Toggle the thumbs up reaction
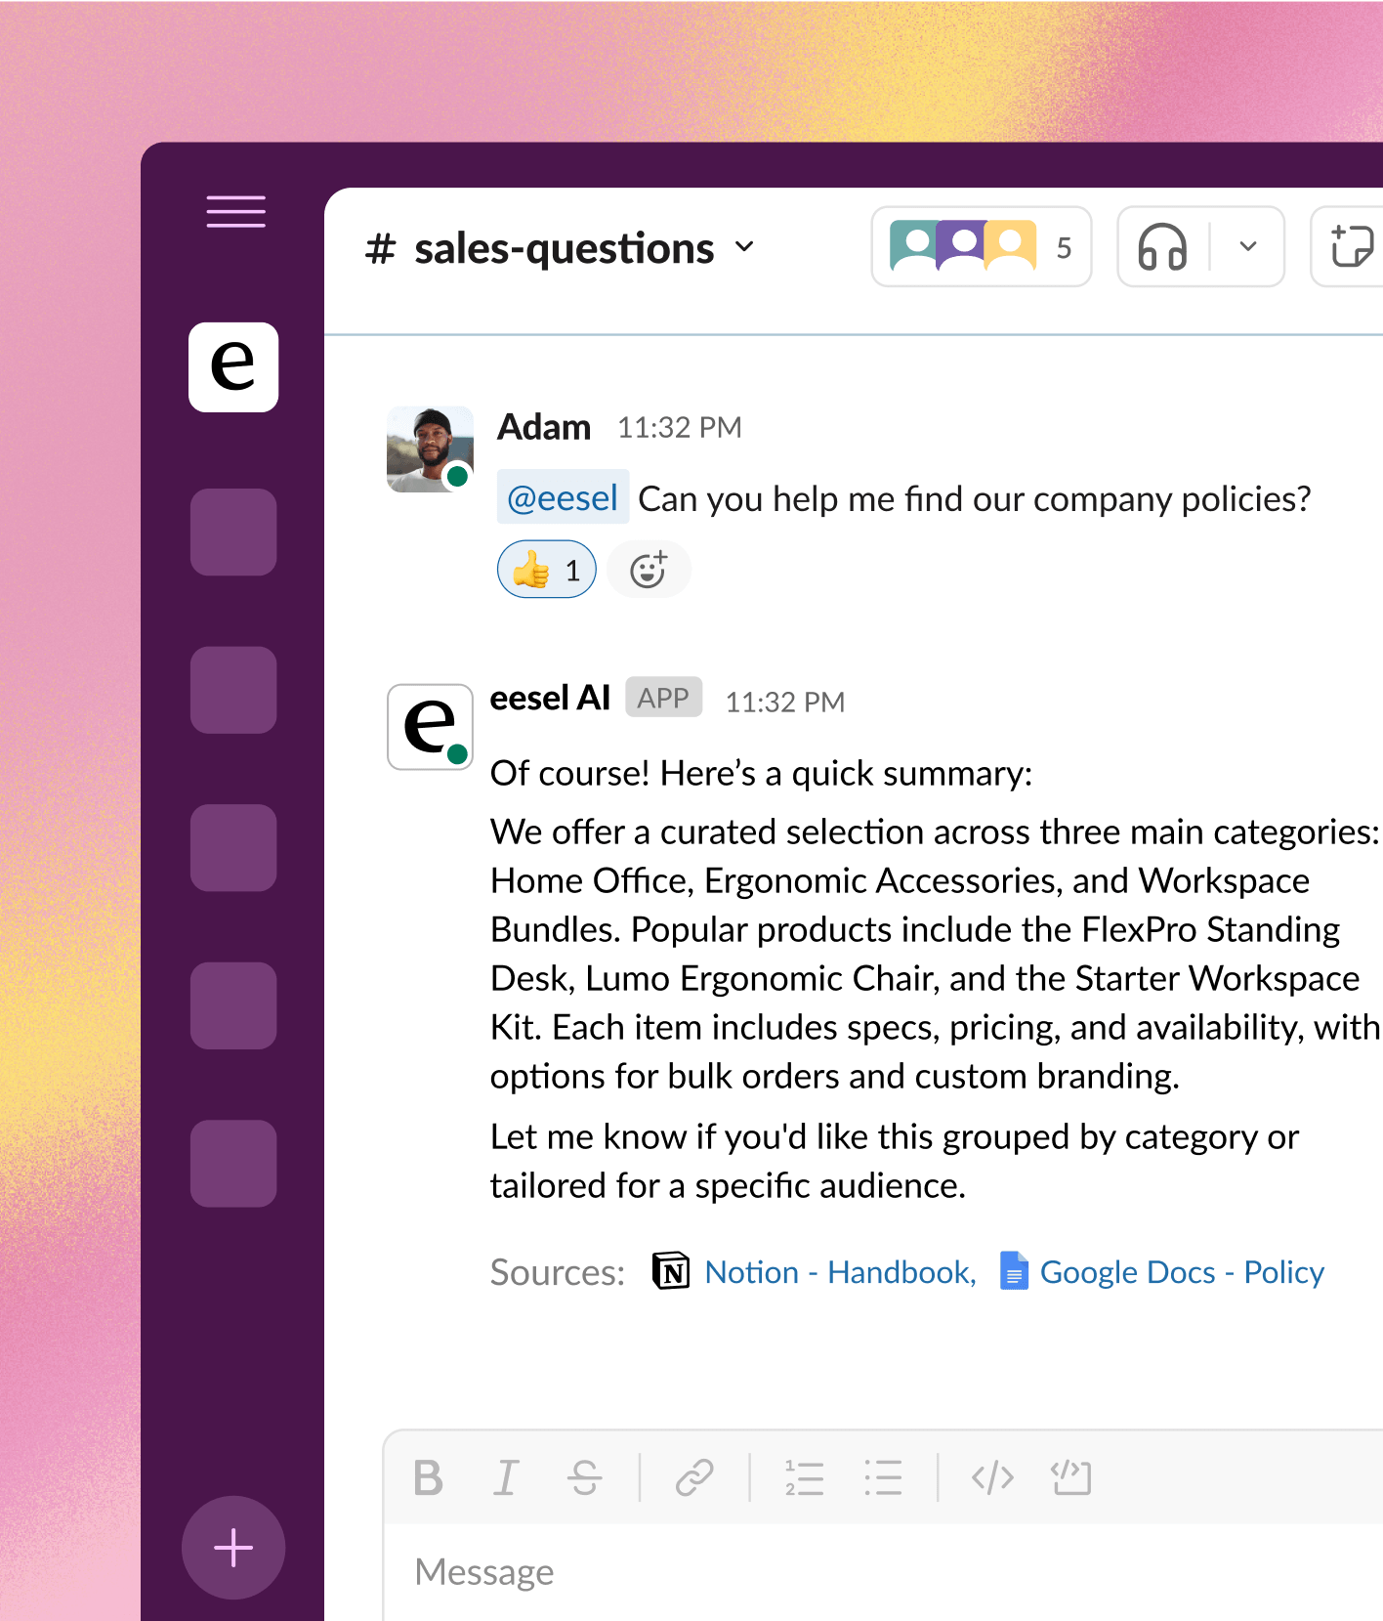1383x1621 pixels. tap(547, 570)
